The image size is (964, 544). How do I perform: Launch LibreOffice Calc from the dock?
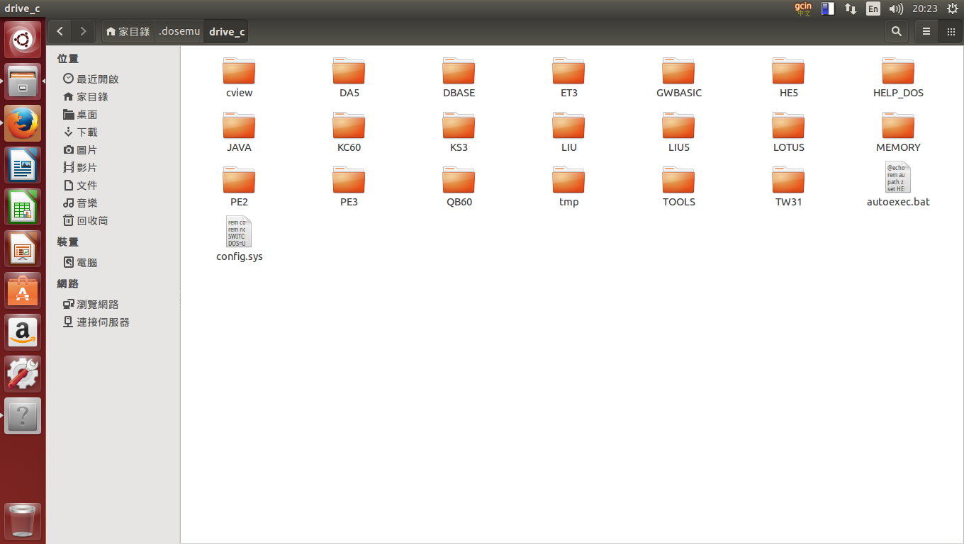tap(23, 207)
